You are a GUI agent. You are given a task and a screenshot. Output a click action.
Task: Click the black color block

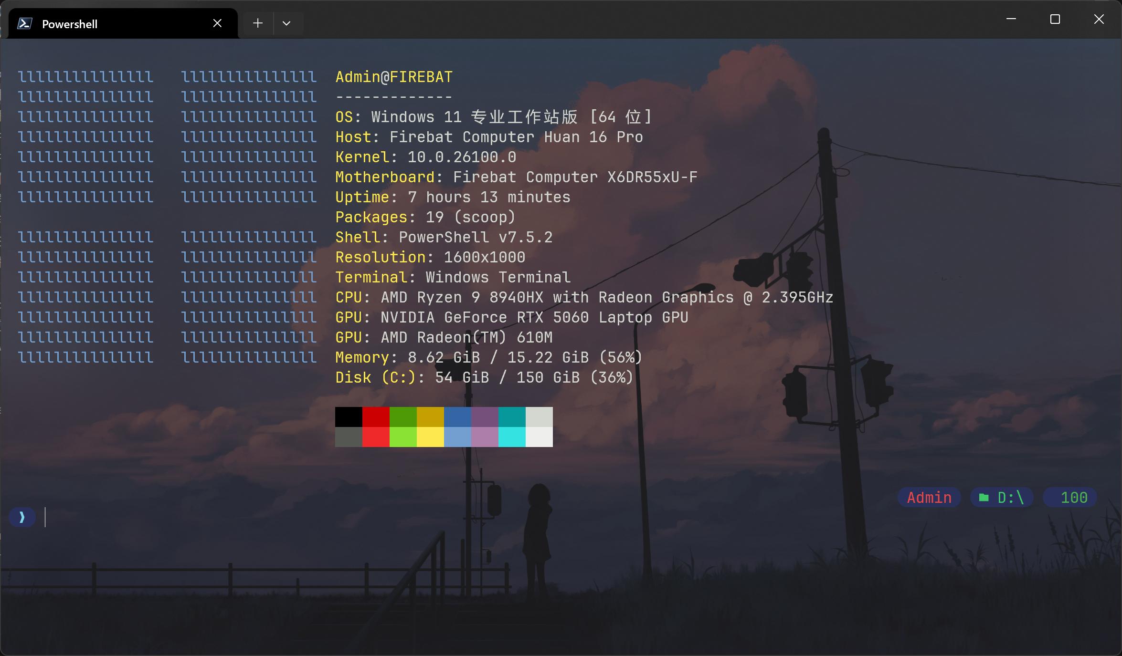pos(349,417)
